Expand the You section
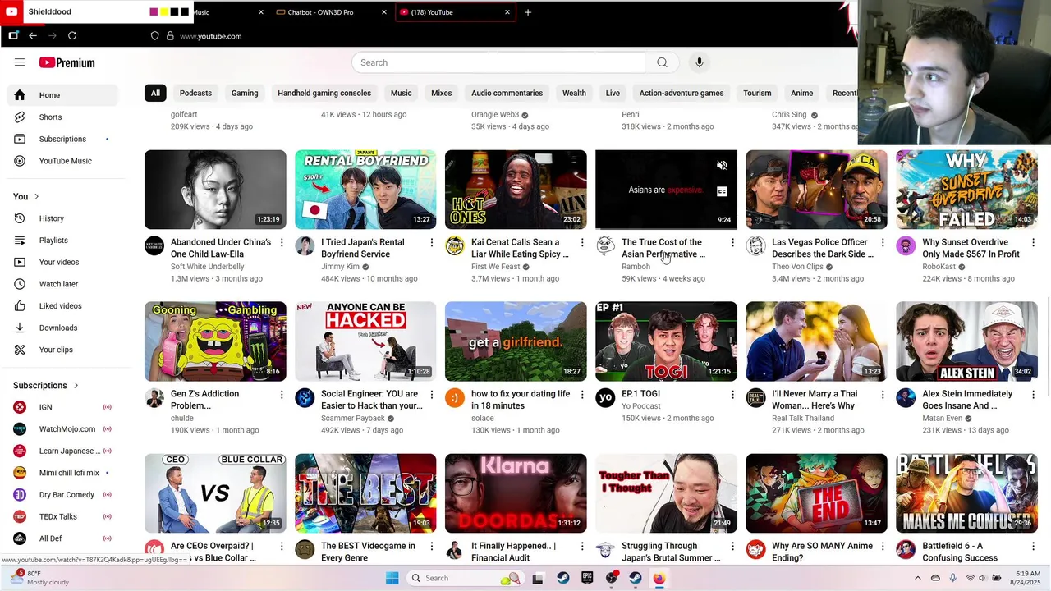Image resolution: width=1051 pixels, height=591 pixels. tap(26, 196)
